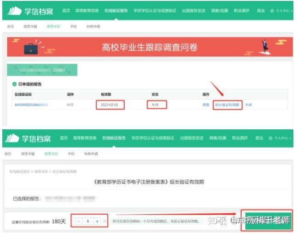Open 出国报告发送 on the extend-validity page

click(x=192, y=138)
